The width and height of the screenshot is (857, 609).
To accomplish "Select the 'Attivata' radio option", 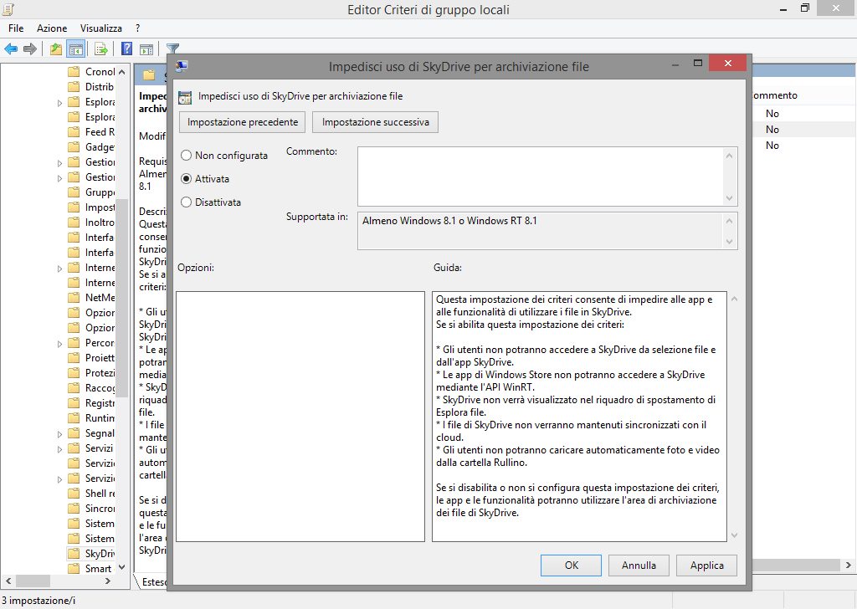I will [x=186, y=179].
